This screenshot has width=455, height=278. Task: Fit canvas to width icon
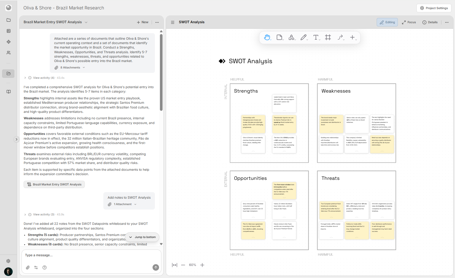[175, 265]
